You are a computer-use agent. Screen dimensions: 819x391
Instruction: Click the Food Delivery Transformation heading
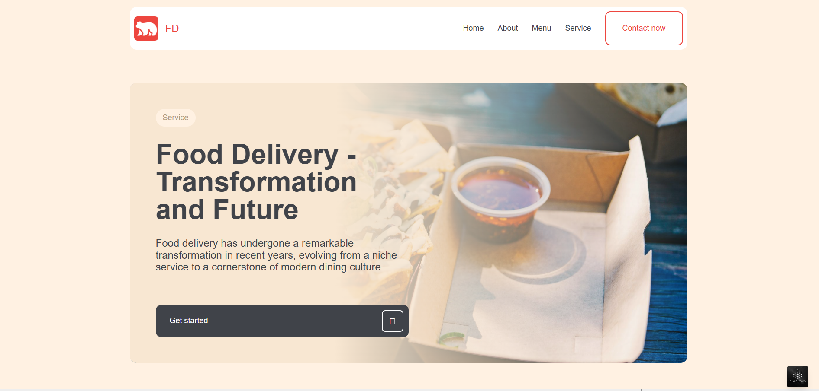[256, 182]
